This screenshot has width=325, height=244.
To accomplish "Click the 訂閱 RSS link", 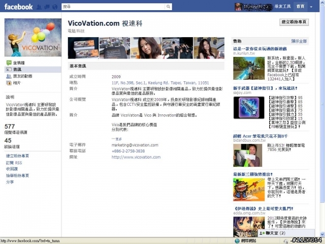I will coord(14,163).
